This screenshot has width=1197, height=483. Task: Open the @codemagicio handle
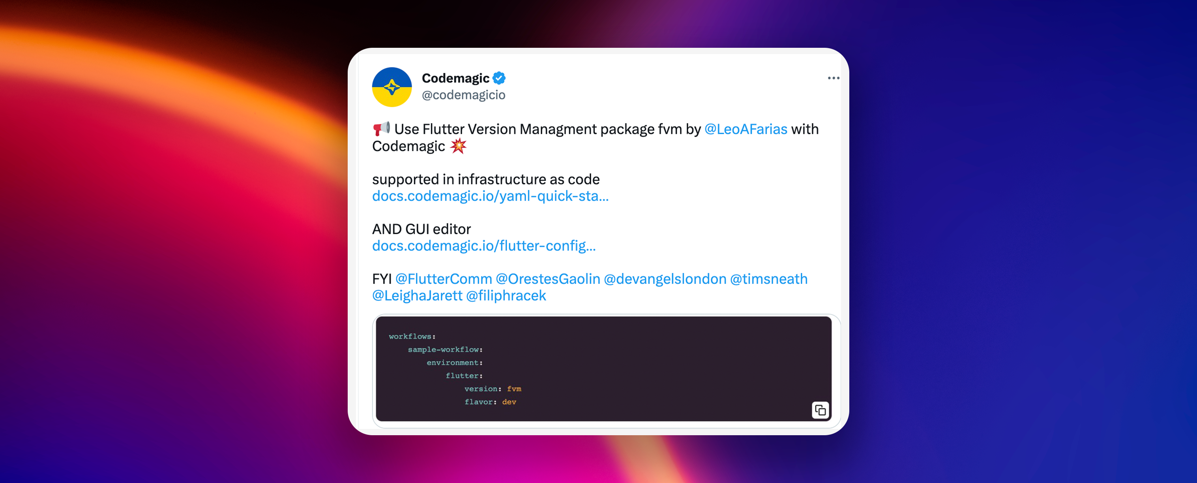(x=463, y=95)
